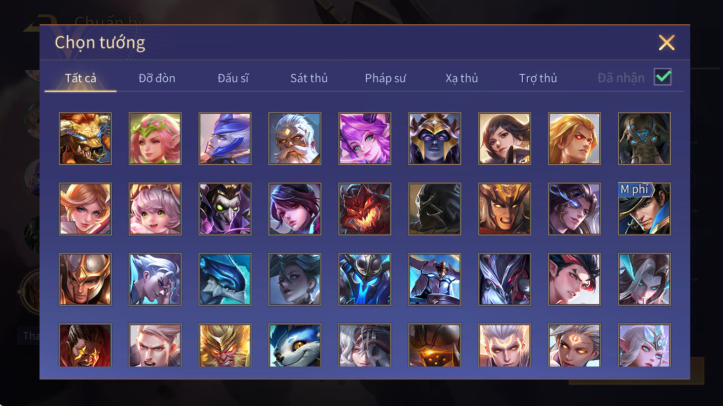Open the Trợ thủ tab

(x=538, y=78)
